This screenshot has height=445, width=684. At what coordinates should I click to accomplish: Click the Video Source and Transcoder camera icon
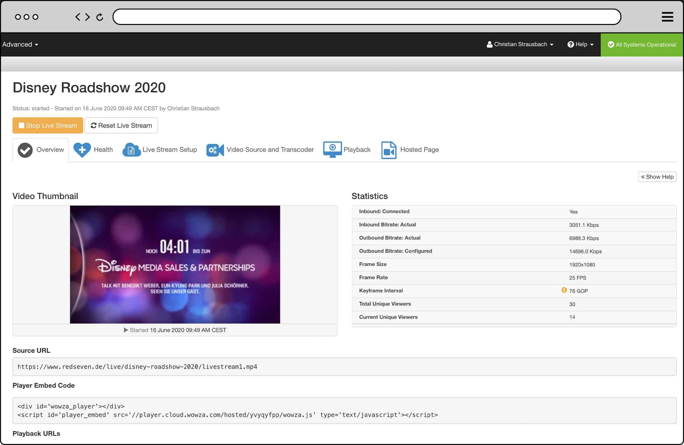215,150
